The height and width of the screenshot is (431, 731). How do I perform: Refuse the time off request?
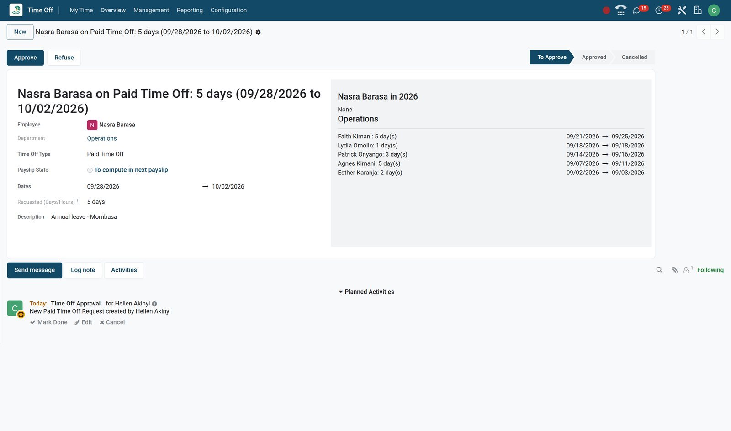click(x=64, y=58)
